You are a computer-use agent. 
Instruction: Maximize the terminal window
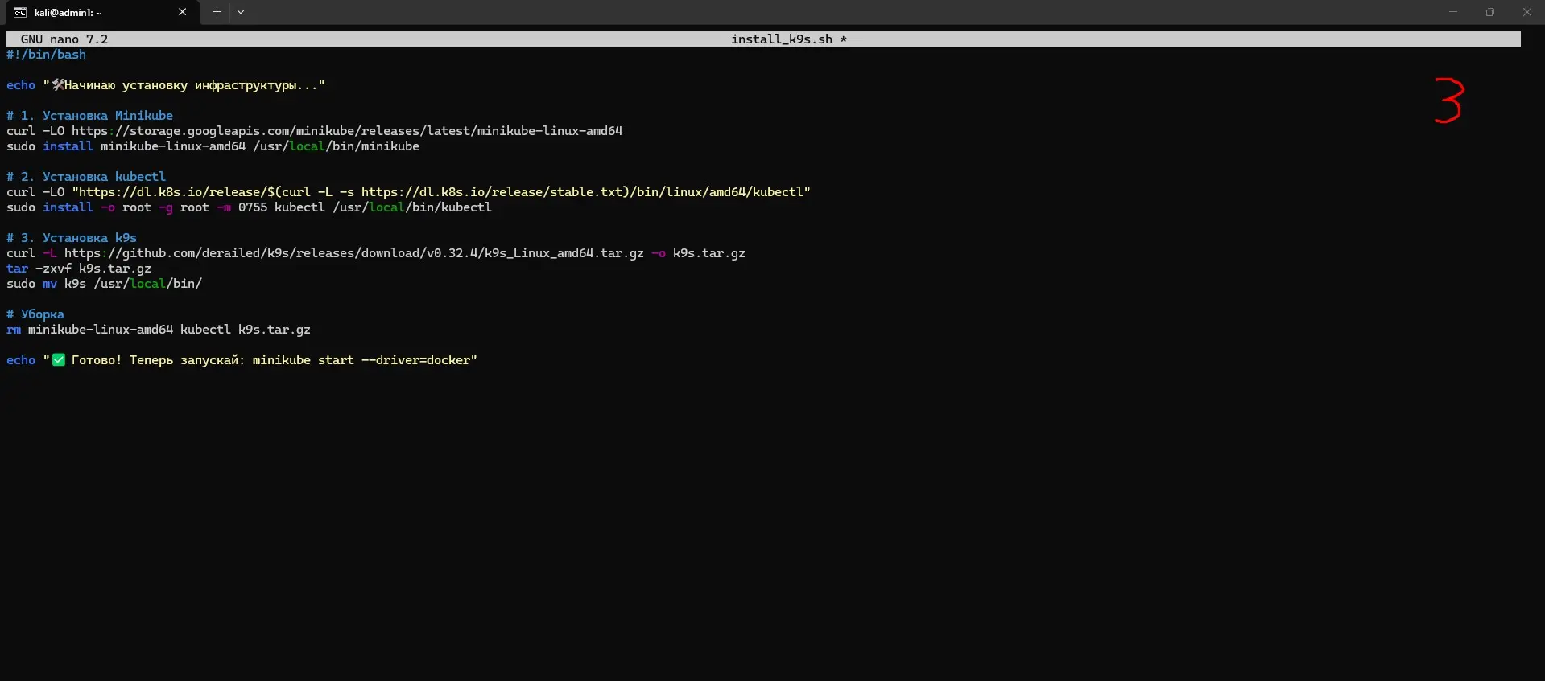point(1490,12)
